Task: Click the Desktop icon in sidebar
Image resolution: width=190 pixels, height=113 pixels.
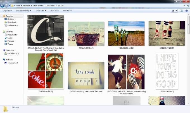Action: (6, 19)
